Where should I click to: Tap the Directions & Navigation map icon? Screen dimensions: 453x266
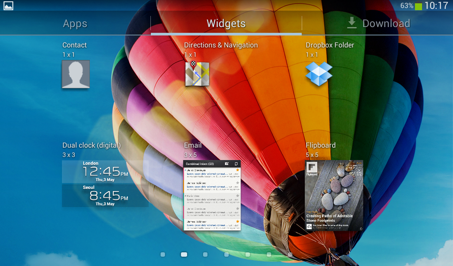pos(197,74)
